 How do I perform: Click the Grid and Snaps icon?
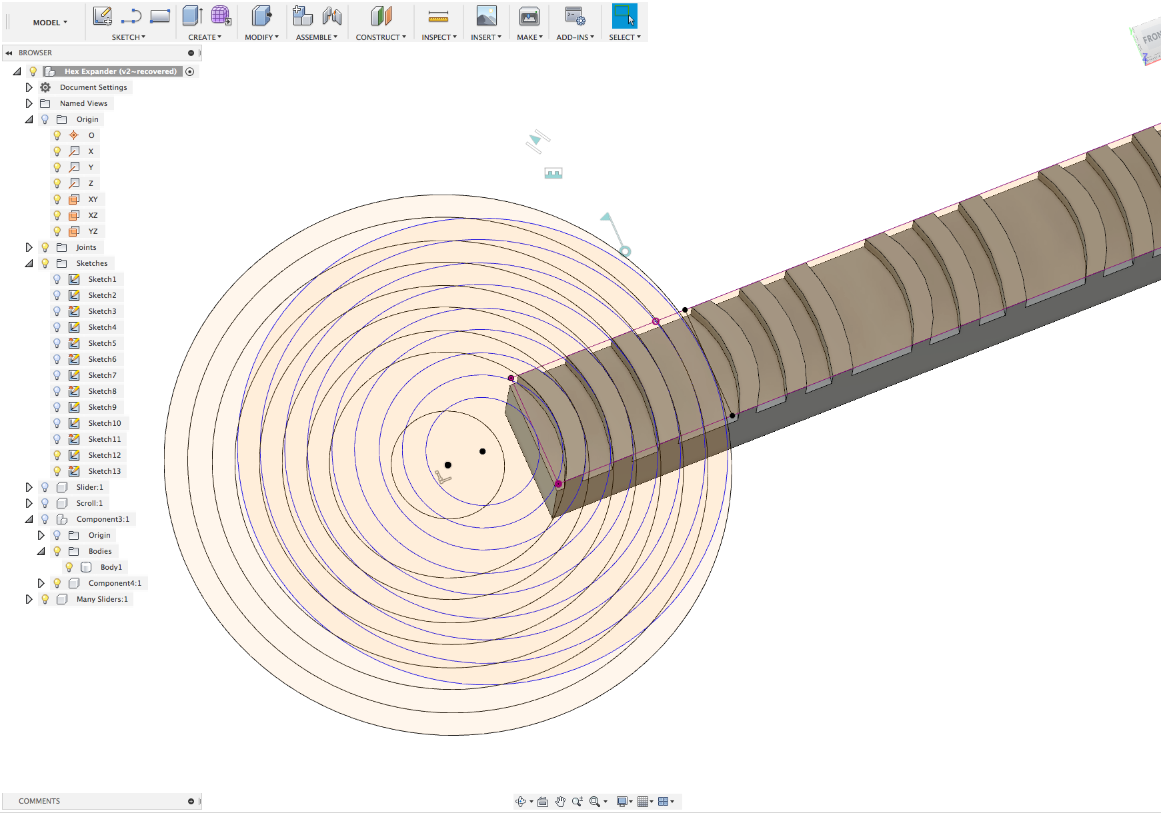[643, 802]
